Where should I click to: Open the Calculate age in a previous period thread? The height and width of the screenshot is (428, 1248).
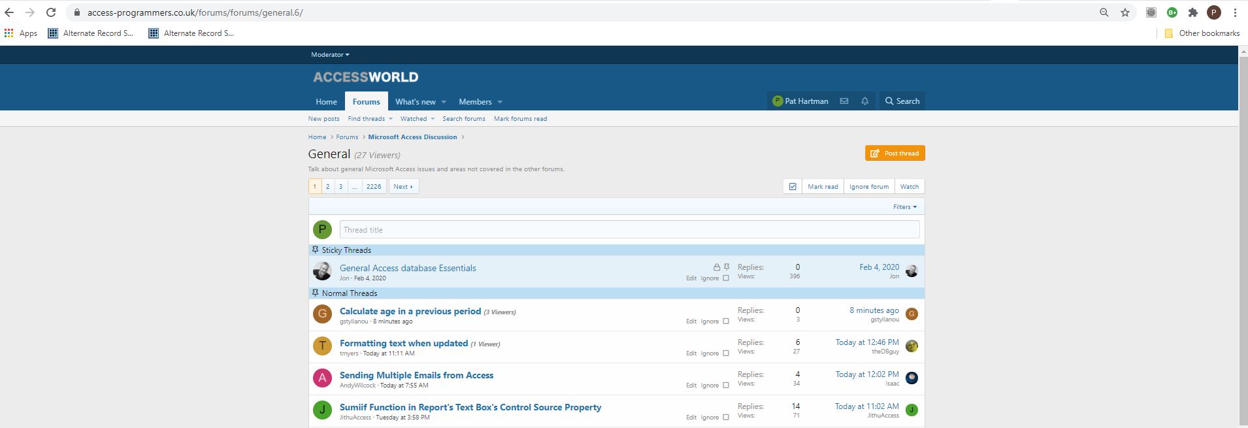click(x=410, y=312)
